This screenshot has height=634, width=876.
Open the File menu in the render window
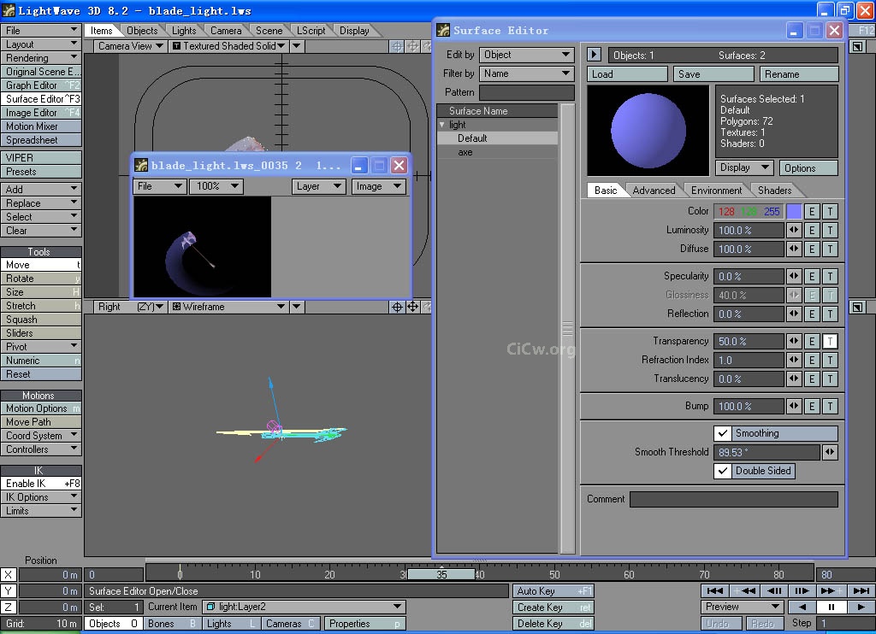pos(159,186)
